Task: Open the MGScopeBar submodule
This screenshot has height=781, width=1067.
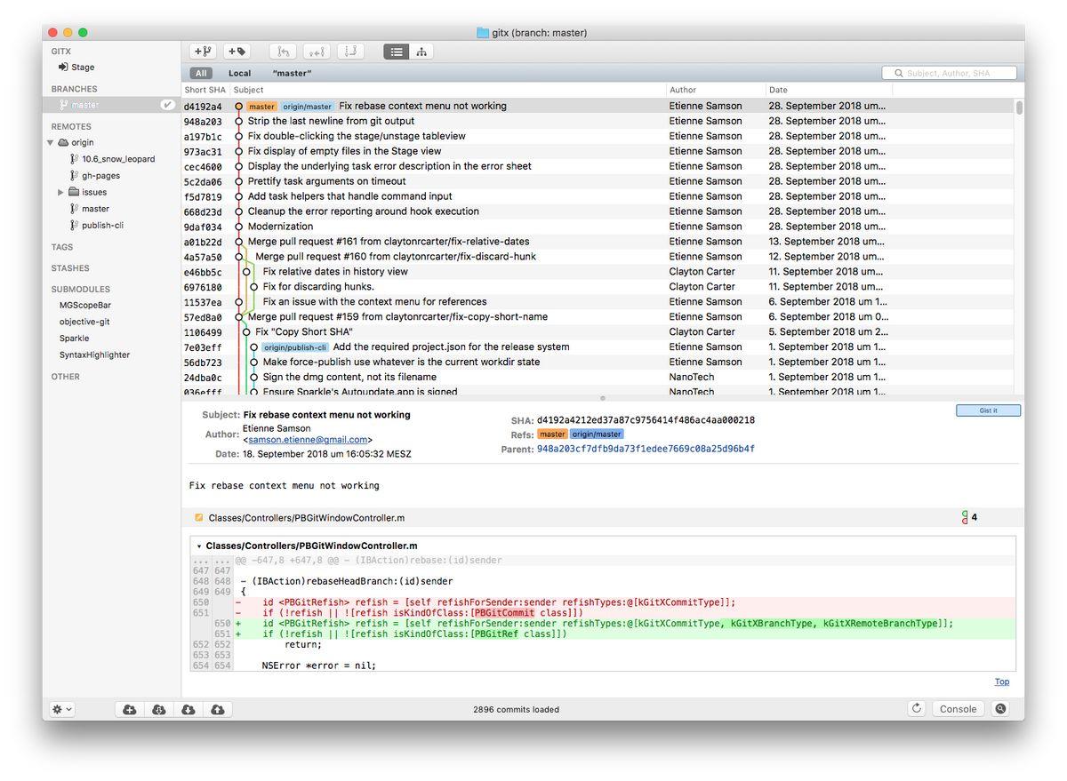Action: [x=85, y=306]
